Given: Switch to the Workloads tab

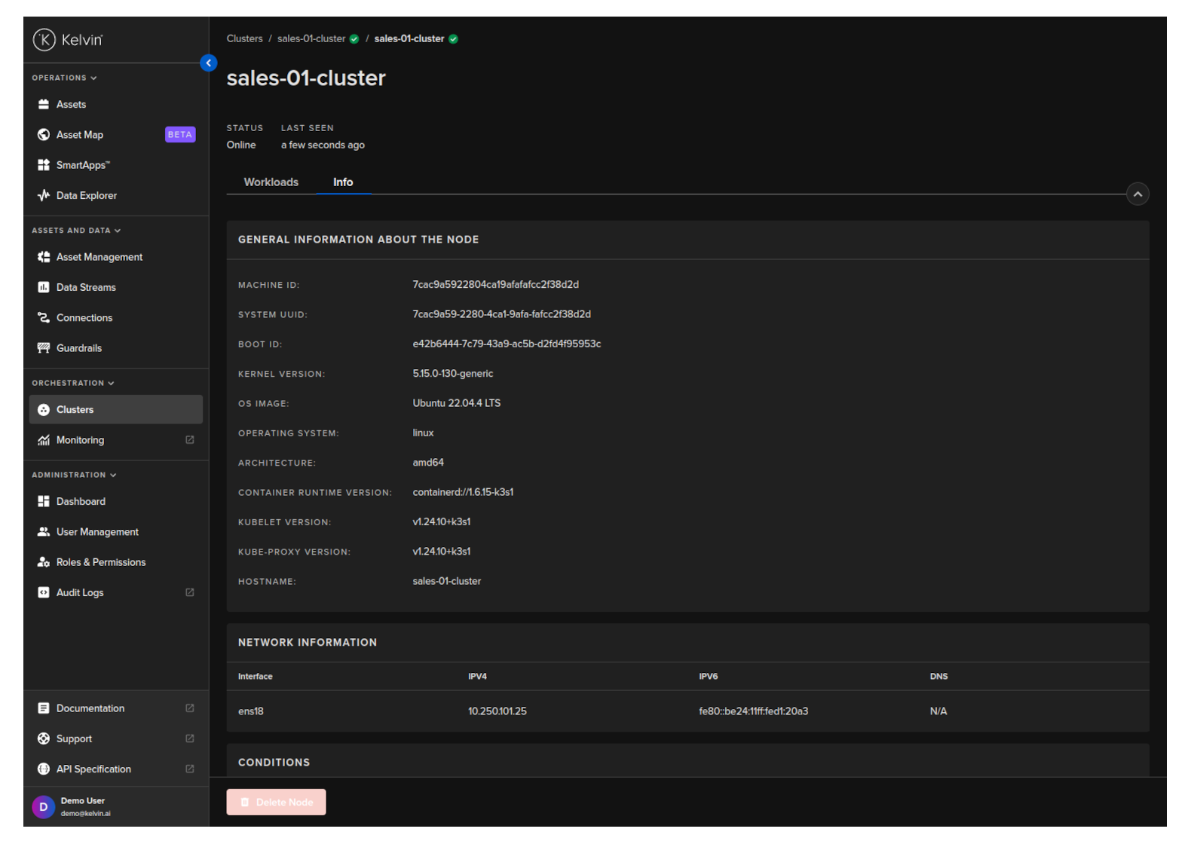Looking at the screenshot, I should click(271, 182).
